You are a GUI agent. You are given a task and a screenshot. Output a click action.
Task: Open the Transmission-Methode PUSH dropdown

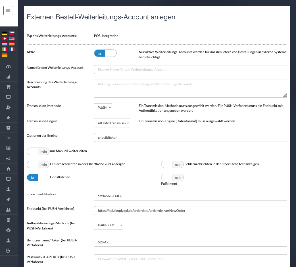[103, 108]
